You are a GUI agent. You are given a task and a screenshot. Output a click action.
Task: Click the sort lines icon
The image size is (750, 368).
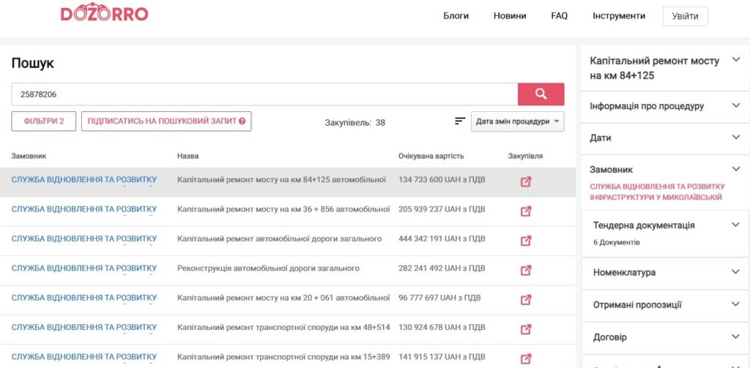point(460,121)
